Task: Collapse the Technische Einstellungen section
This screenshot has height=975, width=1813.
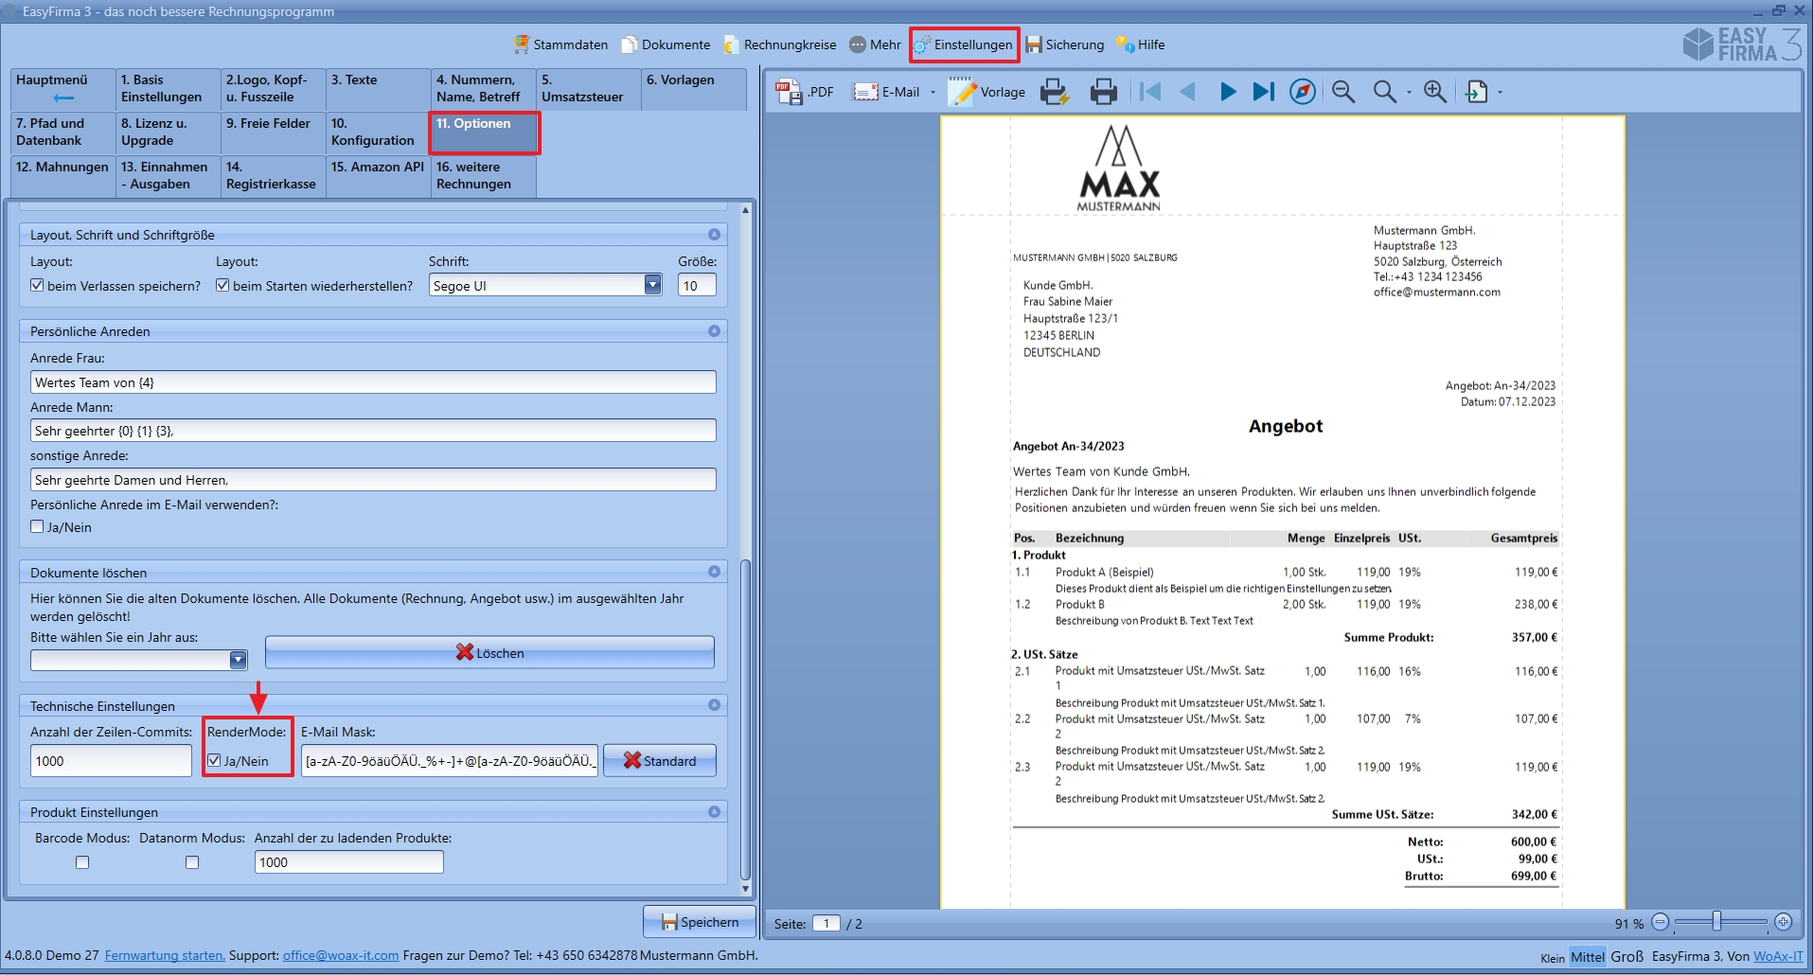Action: point(714,704)
